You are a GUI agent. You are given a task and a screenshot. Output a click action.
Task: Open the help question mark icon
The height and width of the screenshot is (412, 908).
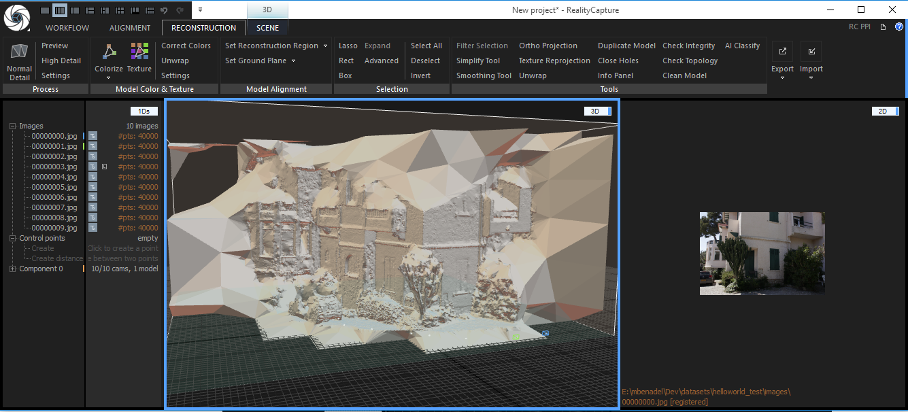point(898,27)
